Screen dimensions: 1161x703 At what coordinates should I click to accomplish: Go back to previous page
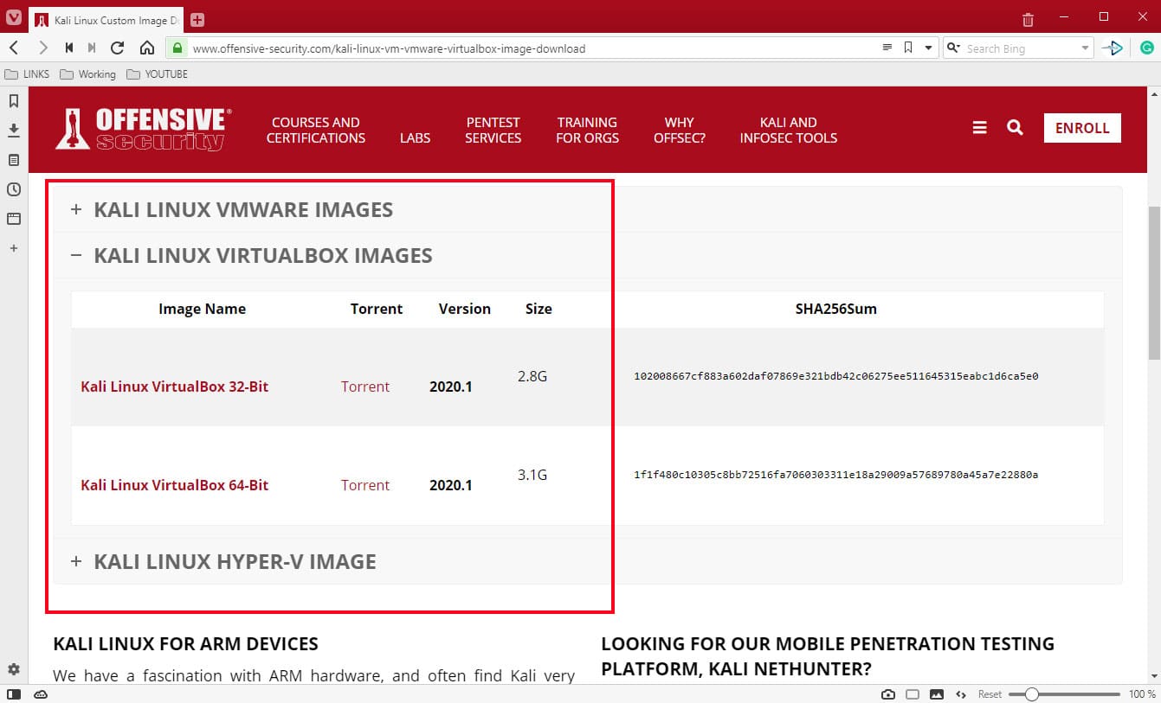[14, 48]
